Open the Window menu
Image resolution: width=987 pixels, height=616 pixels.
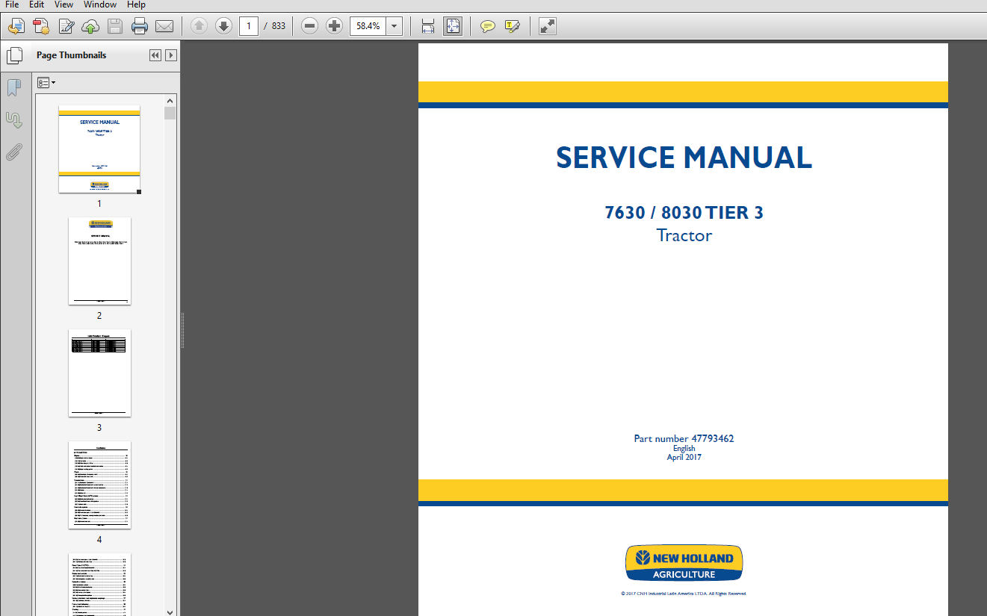100,4
